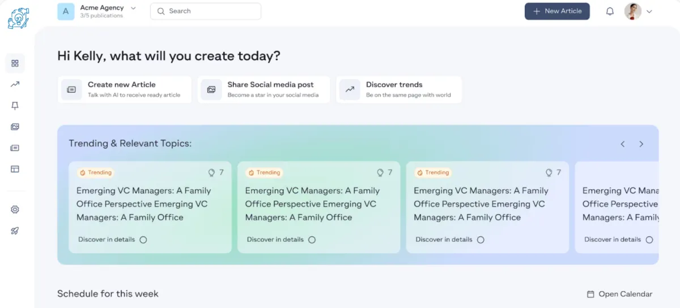
Task: Click the New Article button
Action: coord(557,11)
